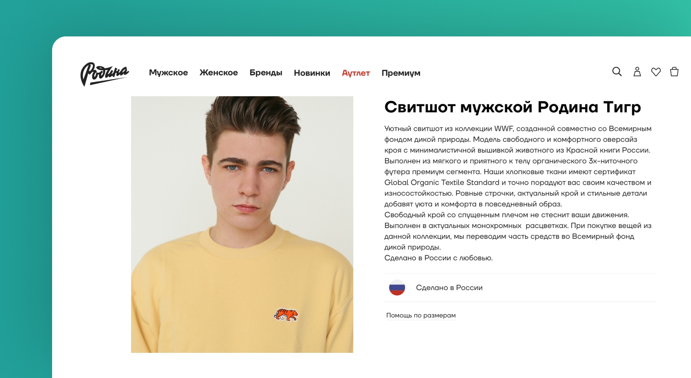This screenshot has width=691, height=378.
Task: Click the Сделано в России label
Action: click(449, 287)
